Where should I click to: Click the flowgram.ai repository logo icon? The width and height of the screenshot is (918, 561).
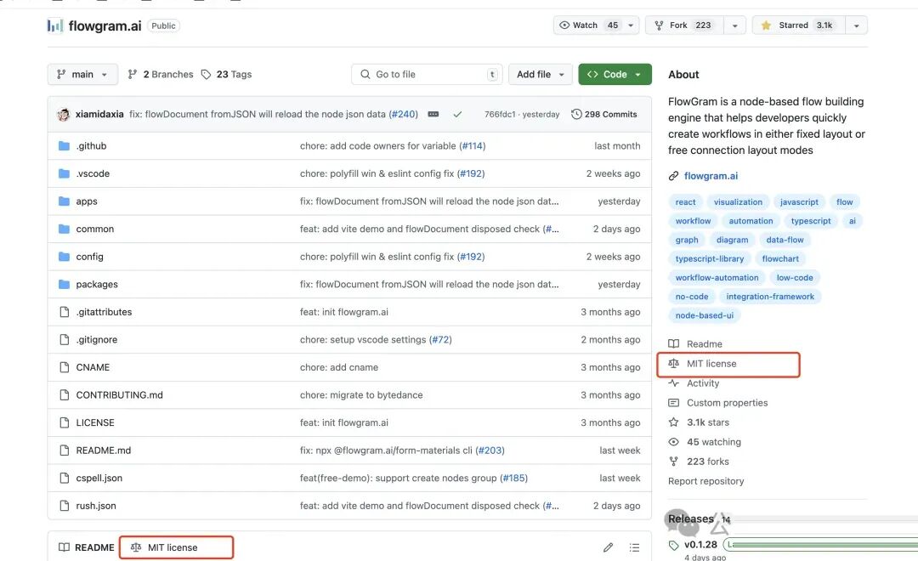pyautogui.click(x=55, y=25)
